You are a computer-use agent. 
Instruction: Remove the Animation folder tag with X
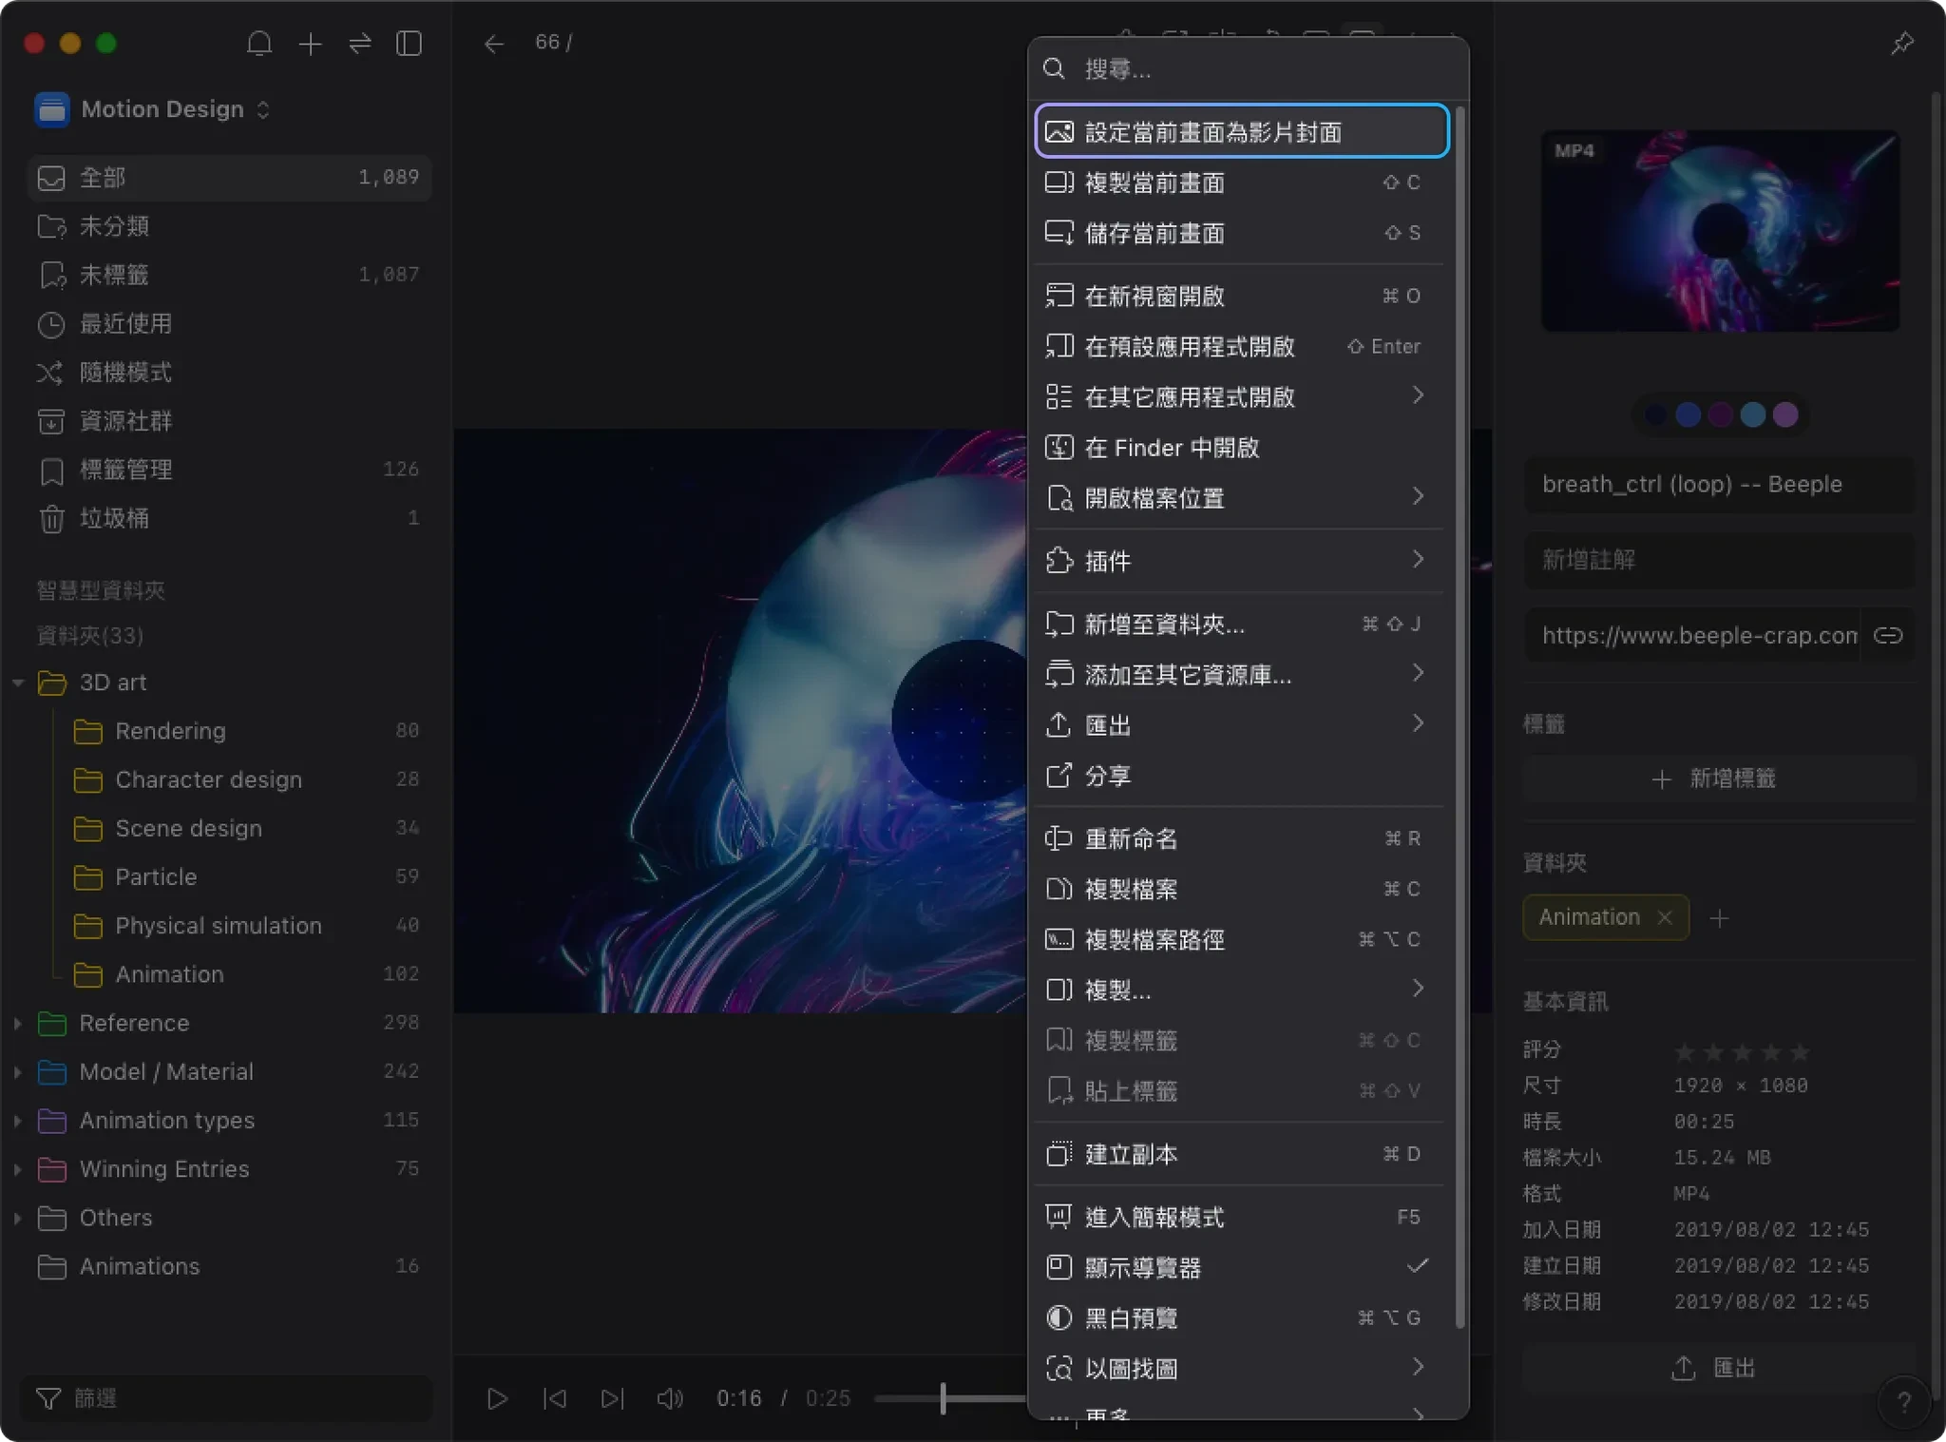pyautogui.click(x=1664, y=917)
